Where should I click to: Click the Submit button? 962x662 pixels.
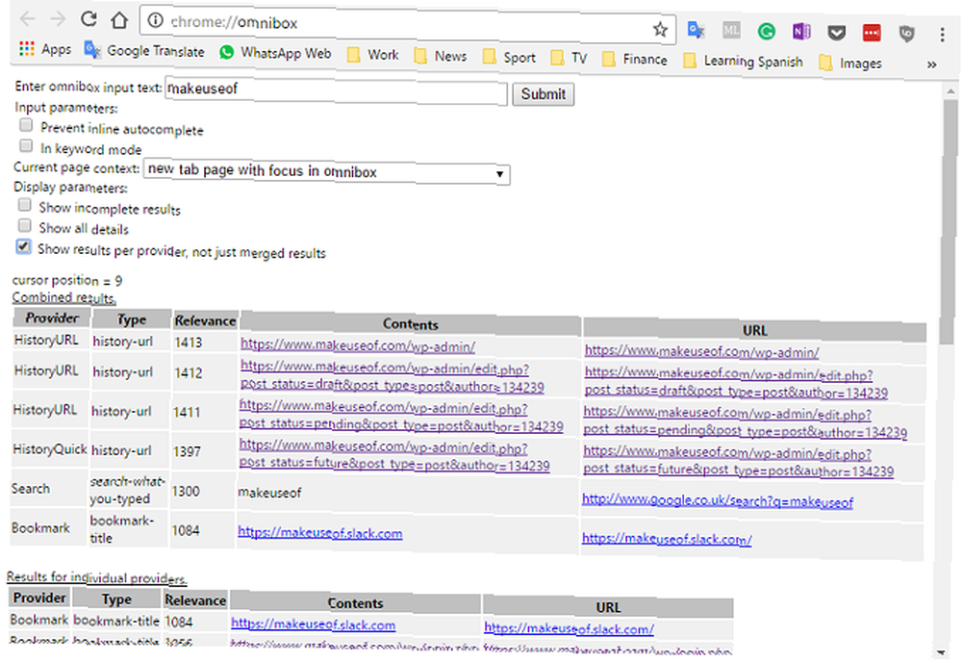pyautogui.click(x=543, y=94)
